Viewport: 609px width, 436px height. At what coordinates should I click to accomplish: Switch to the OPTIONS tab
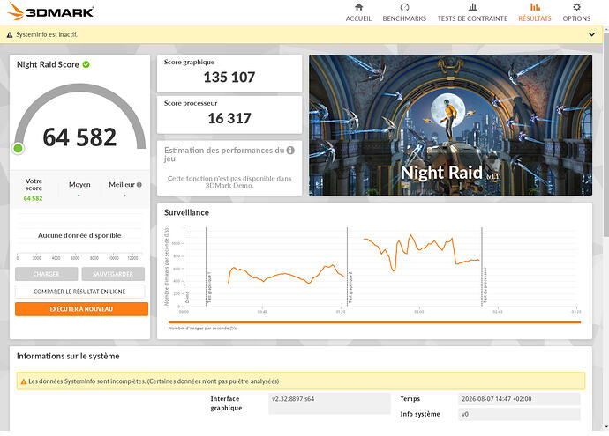pos(576,18)
